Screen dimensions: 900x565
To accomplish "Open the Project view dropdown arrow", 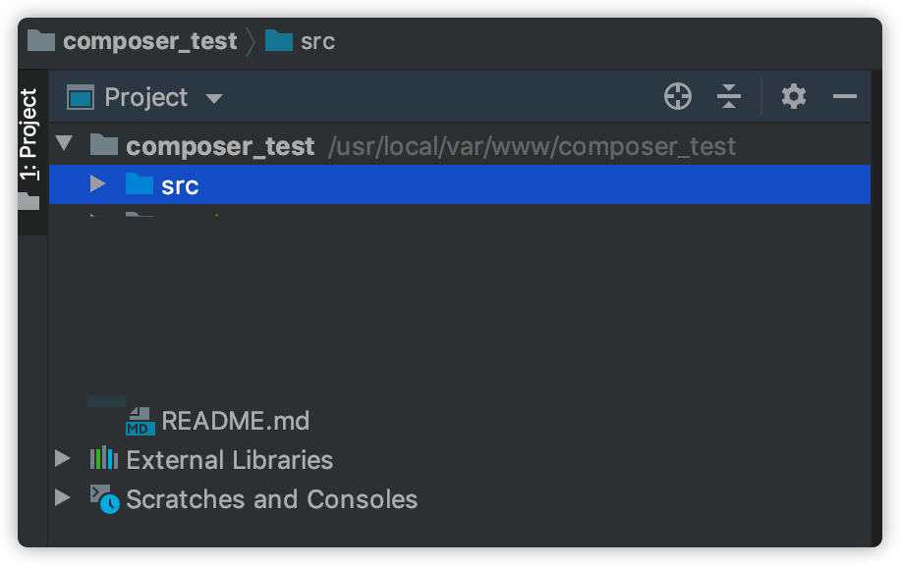I will pyautogui.click(x=213, y=98).
